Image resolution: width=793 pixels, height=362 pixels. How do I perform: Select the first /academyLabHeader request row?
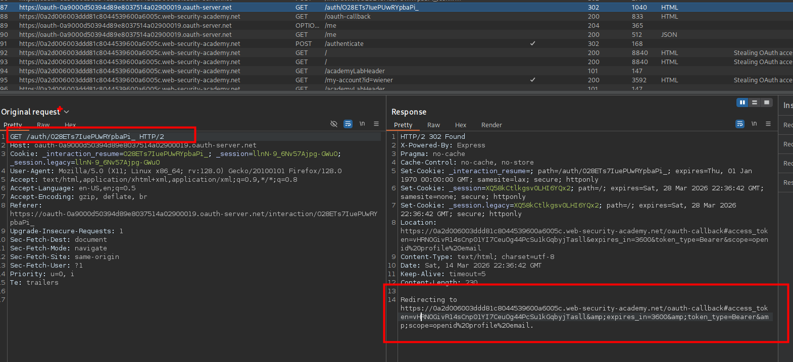click(355, 71)
